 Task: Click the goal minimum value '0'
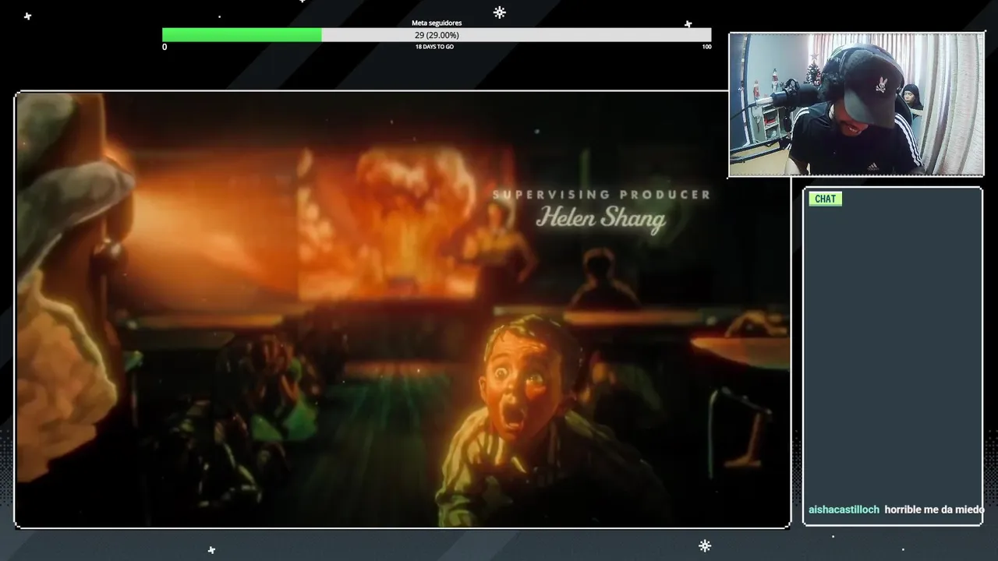click(165, 47)
